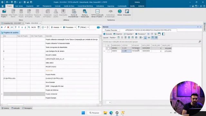Jump to the first record arrow
Screen dimensions: 206x116
coord(16,27)
